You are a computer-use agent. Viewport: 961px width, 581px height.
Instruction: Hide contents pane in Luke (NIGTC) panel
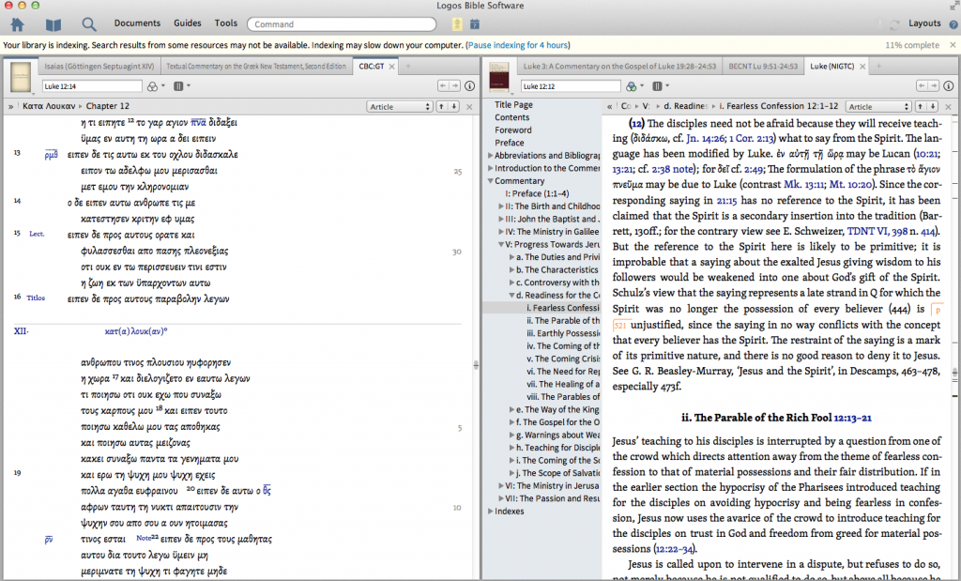pos(609,107)
